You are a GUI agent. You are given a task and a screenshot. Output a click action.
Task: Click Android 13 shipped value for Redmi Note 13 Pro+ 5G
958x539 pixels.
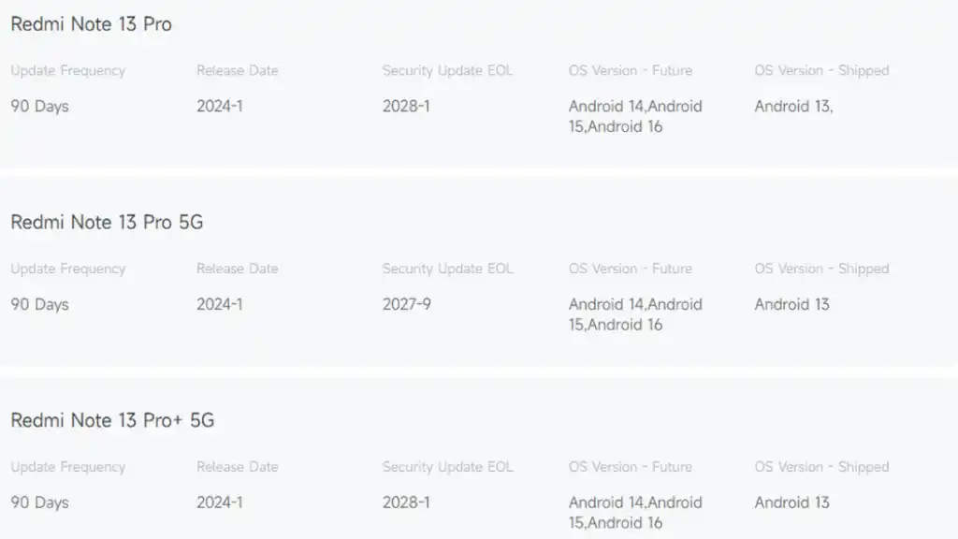pos(791,503)
